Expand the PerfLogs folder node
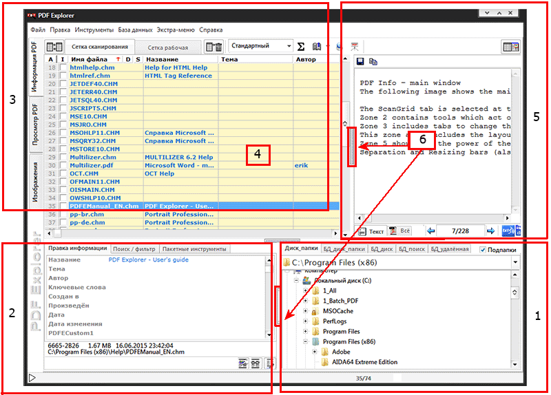The image size is (551, 395). tap(305, 321)
